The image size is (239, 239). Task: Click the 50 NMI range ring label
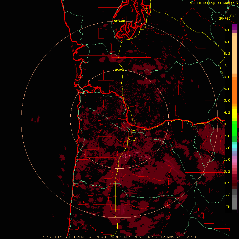tap(119, 70)
